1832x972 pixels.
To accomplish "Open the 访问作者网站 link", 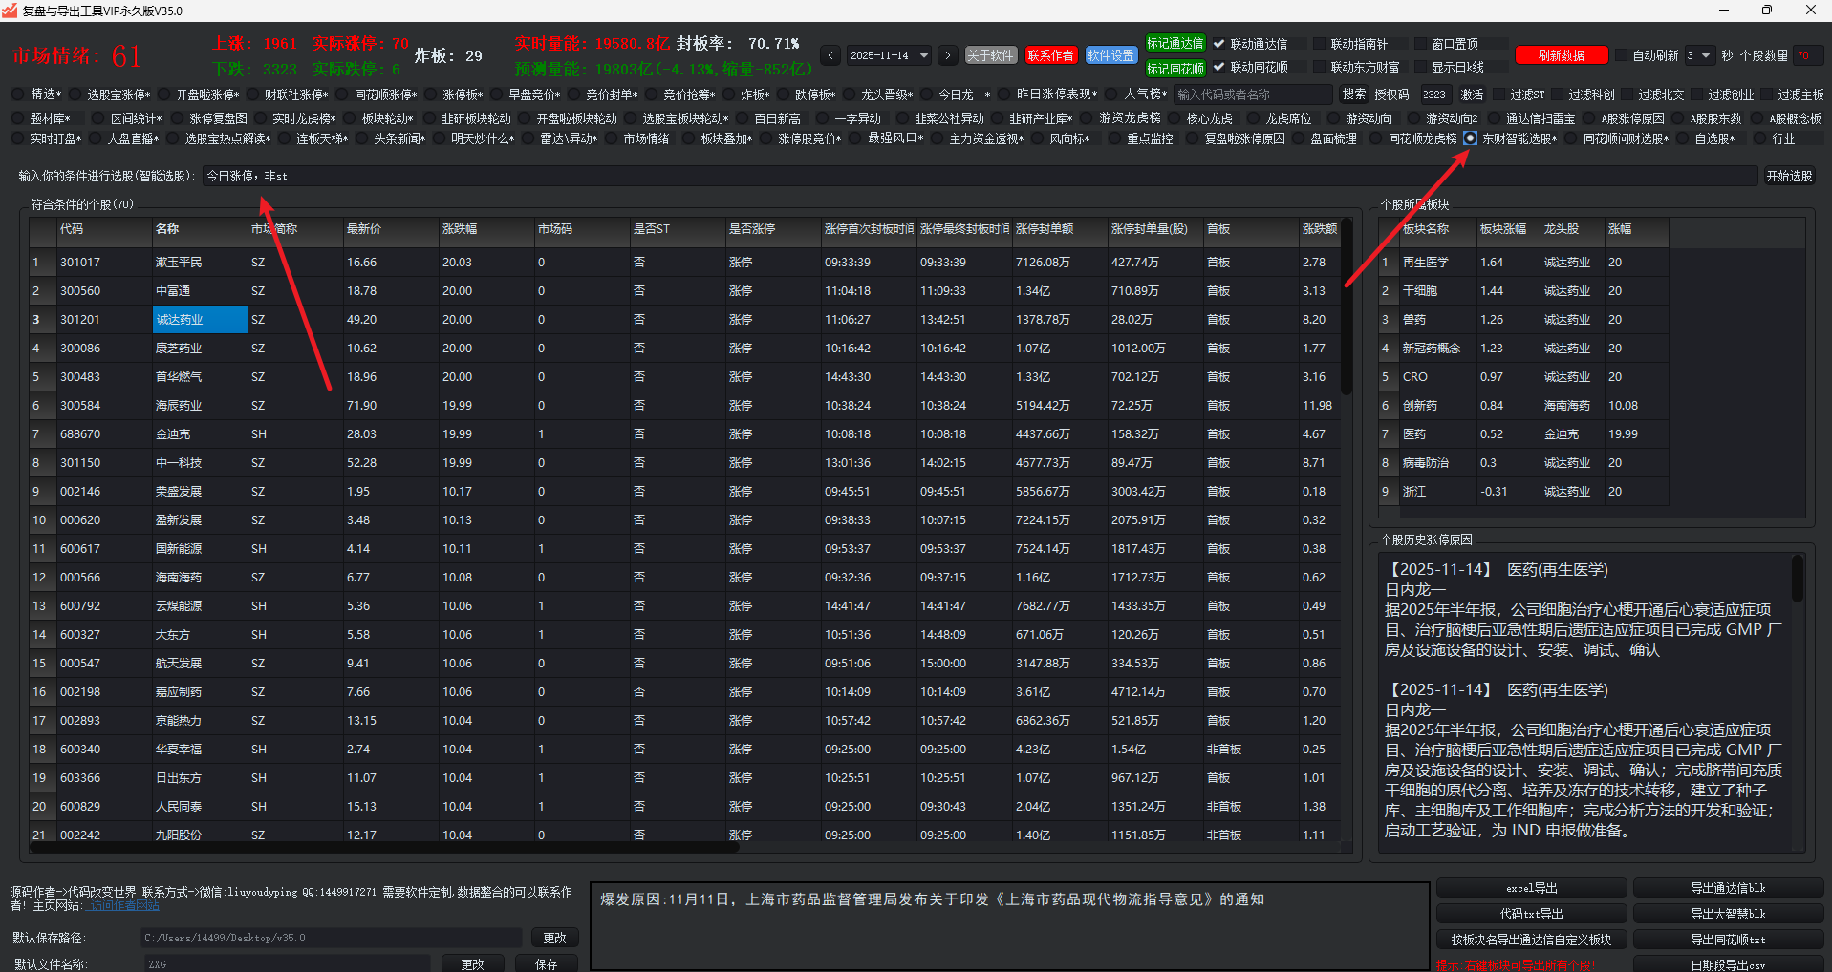I will [124, 905].
